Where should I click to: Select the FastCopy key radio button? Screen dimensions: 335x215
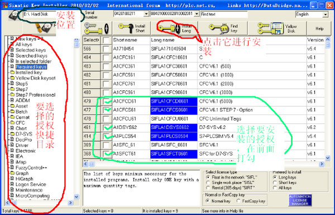pyautogui.click(x=238, y=201)
